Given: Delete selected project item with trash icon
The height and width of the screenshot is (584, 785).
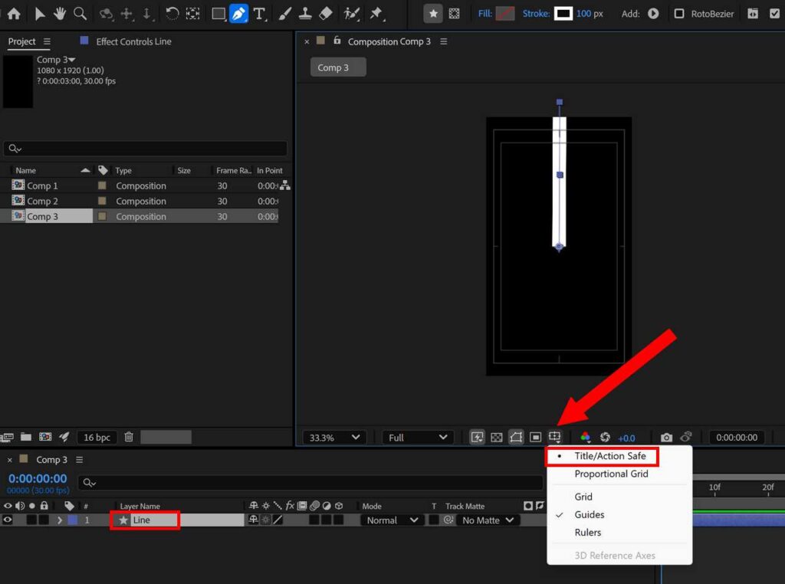Looking at the screenshot, I should 129,437.
